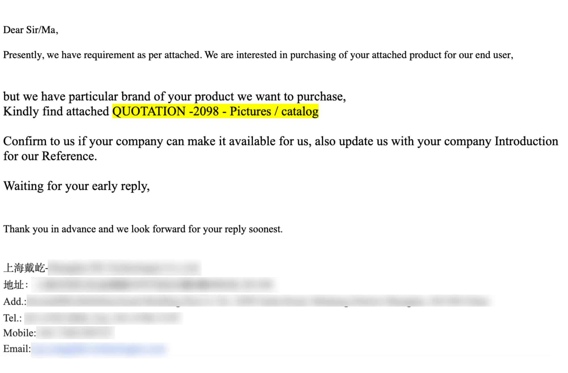Click the "Tel.:" label
This screenshot has width=568, height=373.
click(x=12, y=318)
